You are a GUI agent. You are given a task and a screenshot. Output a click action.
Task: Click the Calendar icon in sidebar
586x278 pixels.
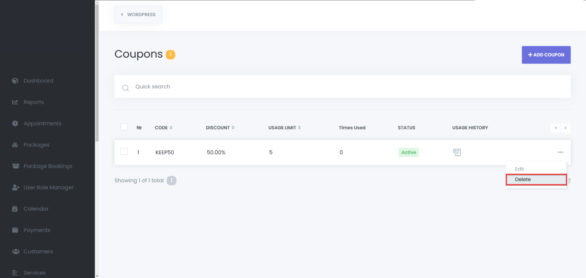point(15,209)
